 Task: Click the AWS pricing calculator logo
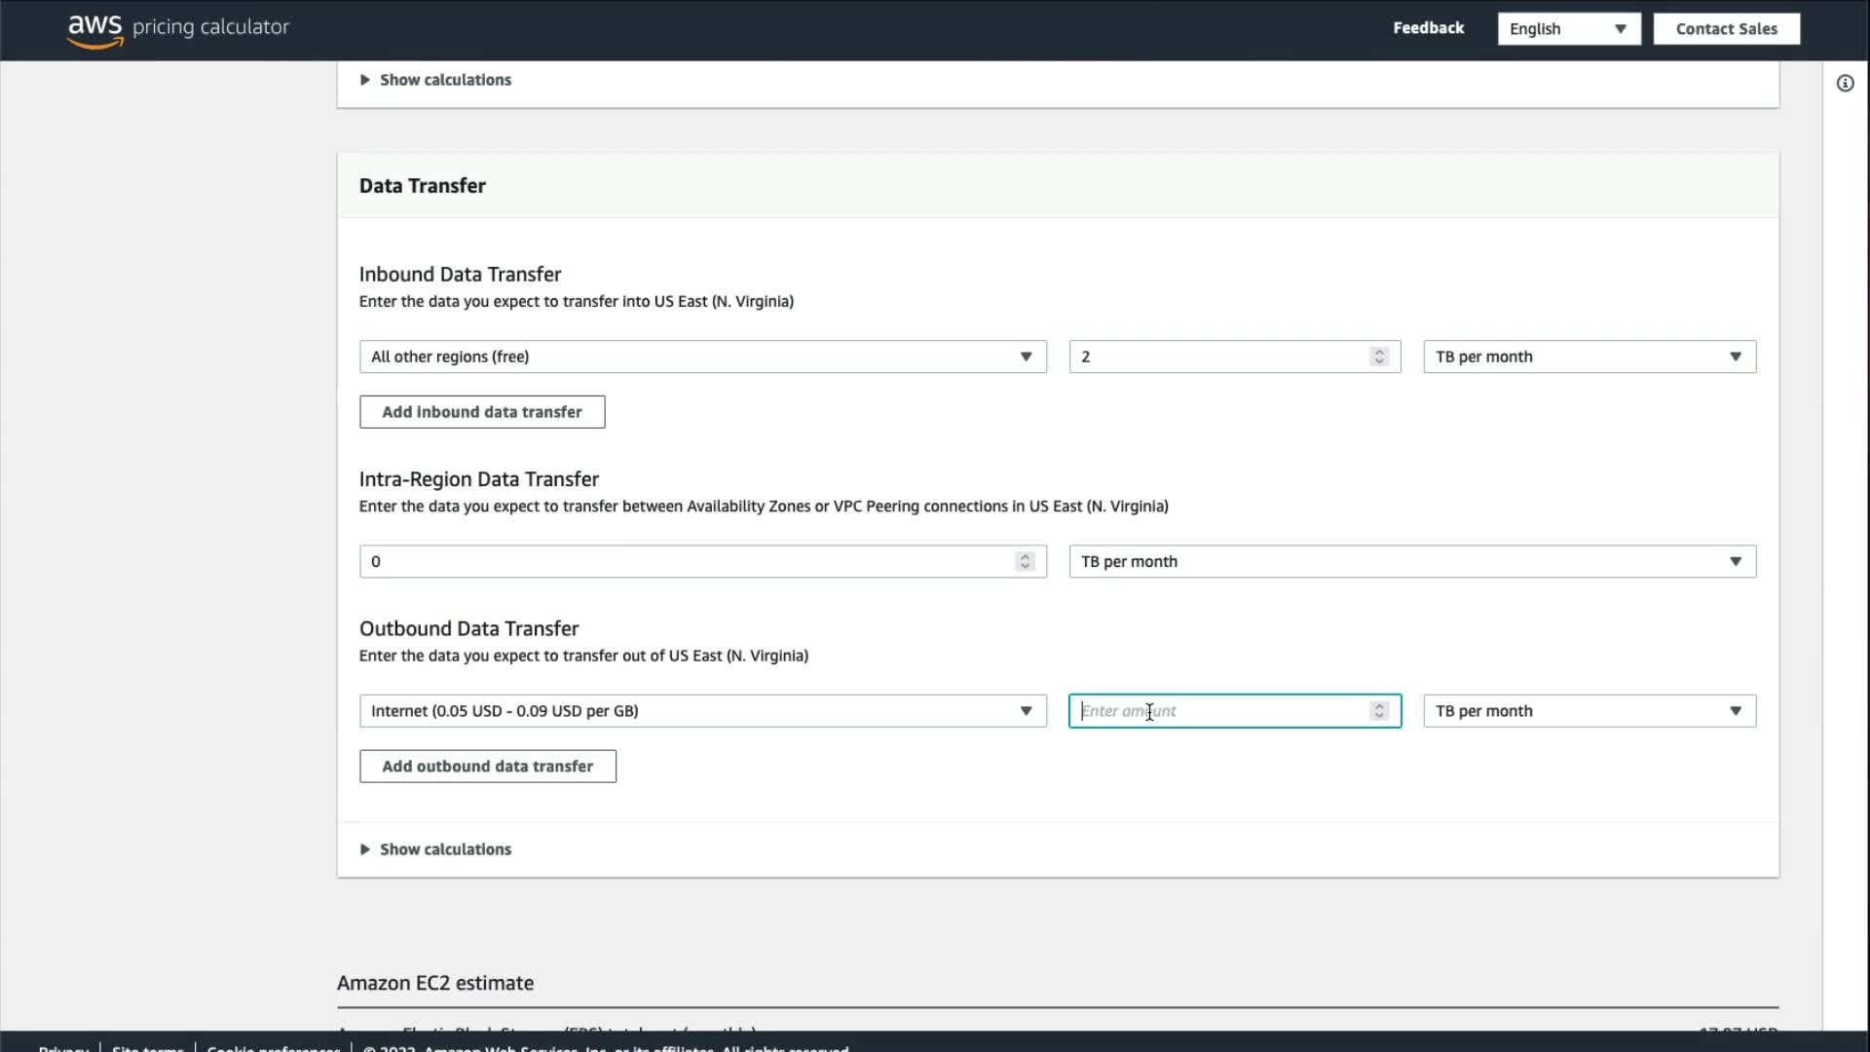[x=178, y=28]
